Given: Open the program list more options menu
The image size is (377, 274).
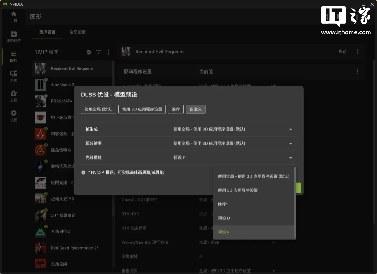Looking at the screenshot, I should (108, 52).
